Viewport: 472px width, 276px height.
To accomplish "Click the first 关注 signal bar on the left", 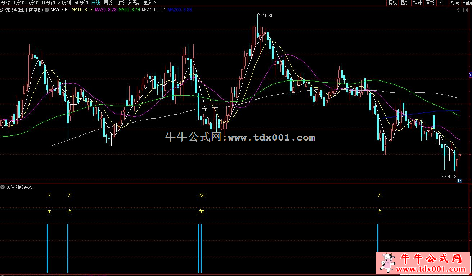I will tap(47, 248).
